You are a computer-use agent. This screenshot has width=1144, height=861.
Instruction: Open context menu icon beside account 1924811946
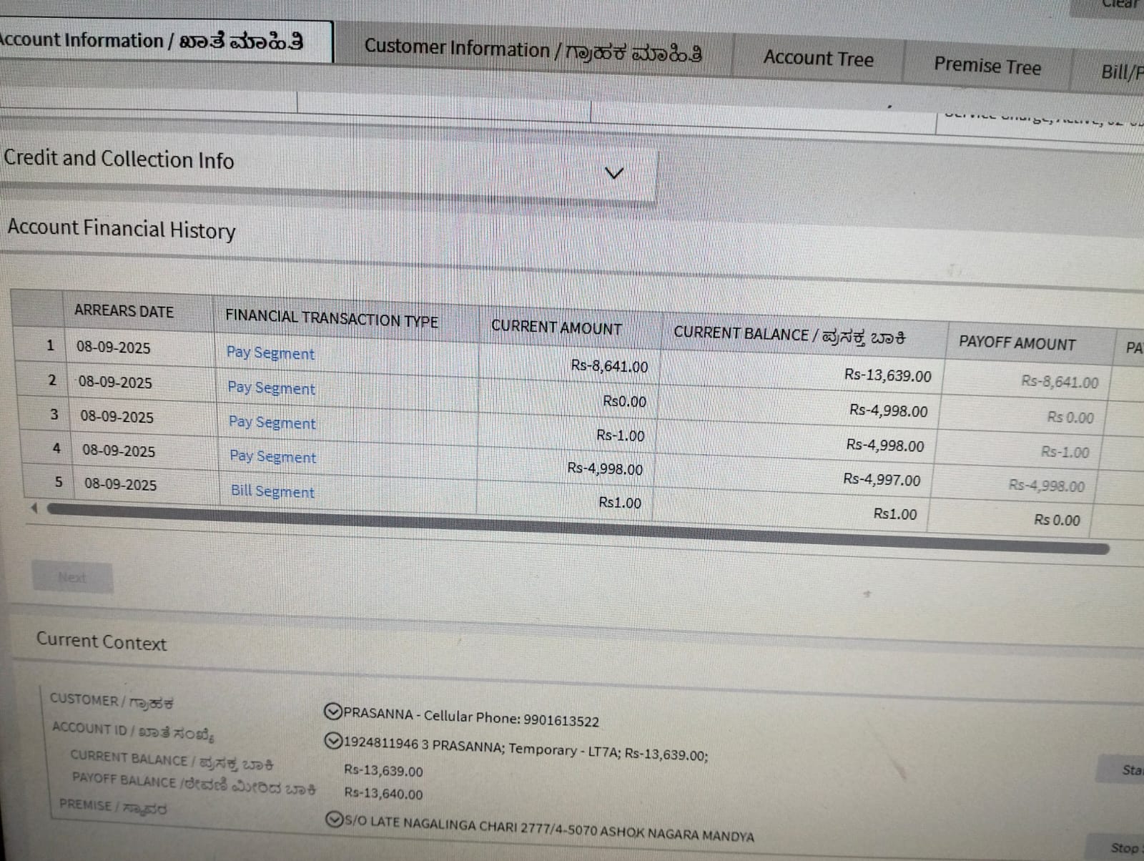333,741
